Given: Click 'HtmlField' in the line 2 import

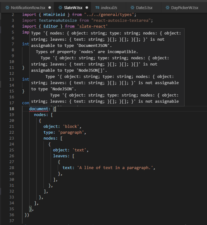Looking at the screenshot, I should pos(54,15).
